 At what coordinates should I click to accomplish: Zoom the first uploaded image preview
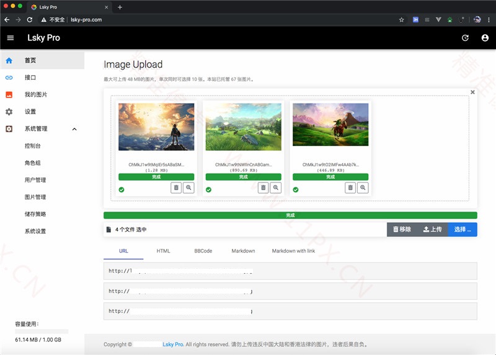pyautogui.click(x=188, y=187)
